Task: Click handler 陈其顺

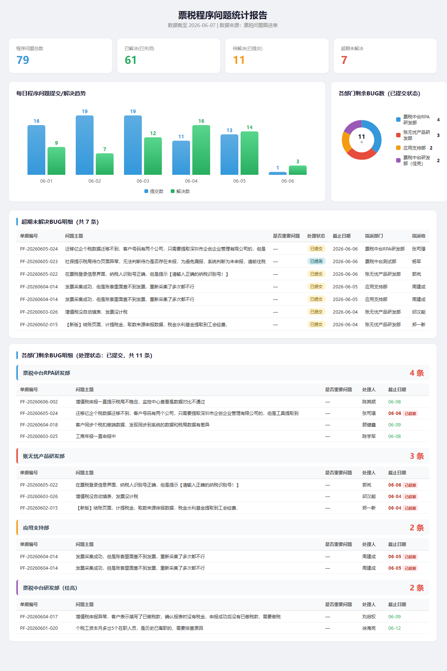Action: [x=369, y=402]
